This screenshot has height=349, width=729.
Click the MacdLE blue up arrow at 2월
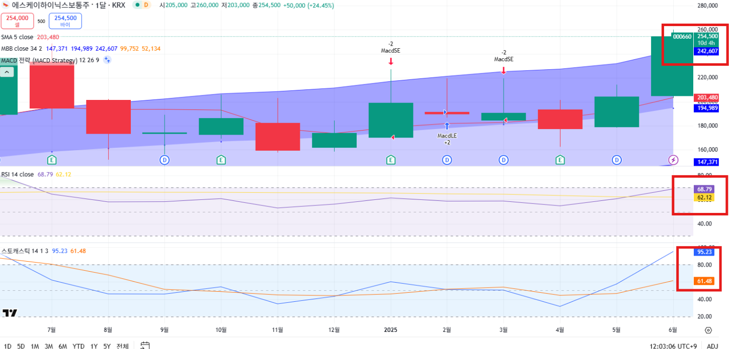click(x=447, y=126)
